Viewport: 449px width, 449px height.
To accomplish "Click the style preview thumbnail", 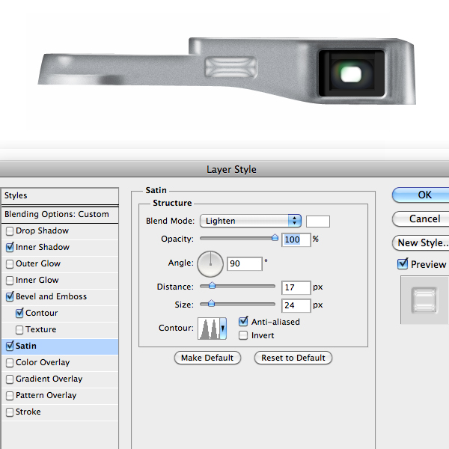I will tap(424, 300).
